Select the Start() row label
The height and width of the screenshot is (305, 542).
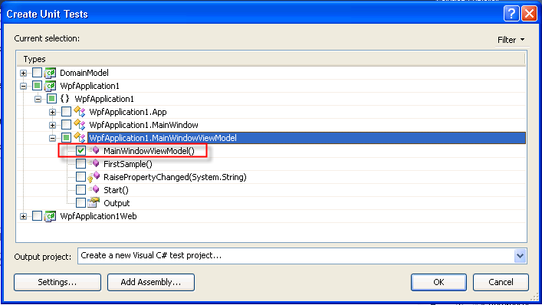[x=117, y=190]
